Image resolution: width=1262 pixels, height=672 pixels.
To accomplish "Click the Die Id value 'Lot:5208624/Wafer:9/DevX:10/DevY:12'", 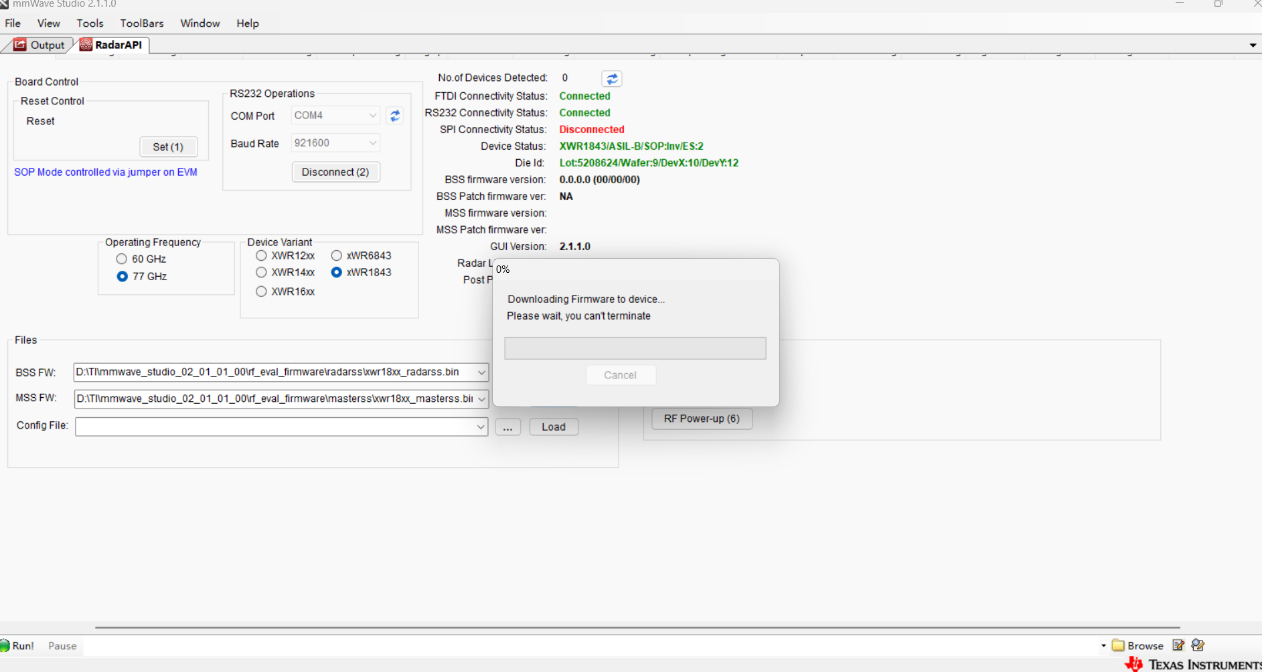I will click(x=649, y=163).
